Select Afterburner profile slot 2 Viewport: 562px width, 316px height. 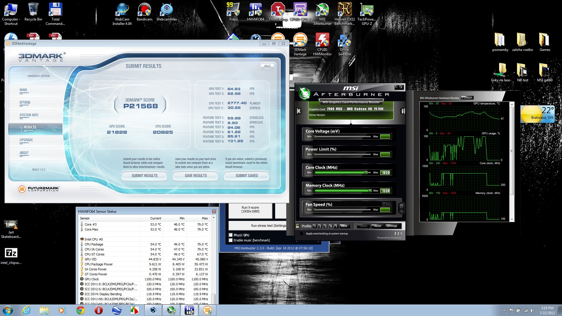tap(320, 226)
